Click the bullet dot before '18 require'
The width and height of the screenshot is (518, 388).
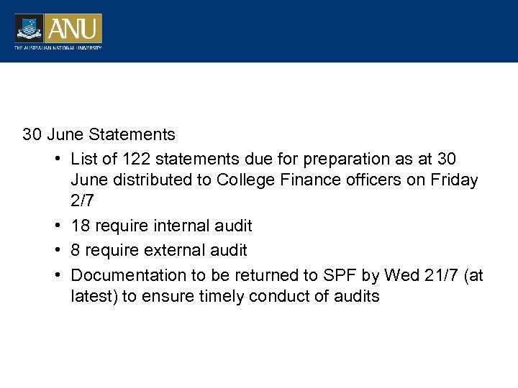(x=55, y=226)
